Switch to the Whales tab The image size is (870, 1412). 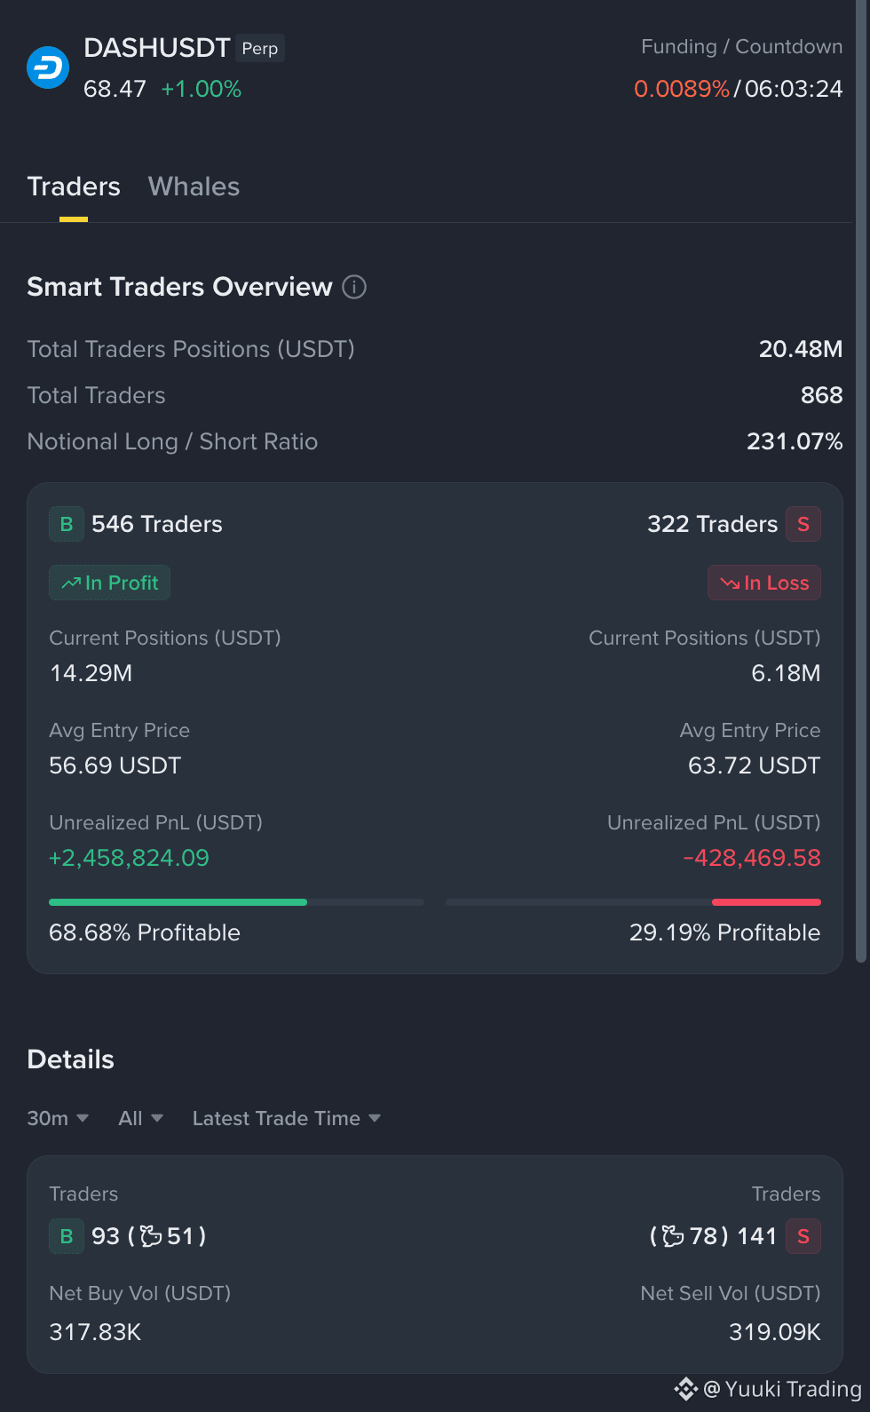coord(194,186)
